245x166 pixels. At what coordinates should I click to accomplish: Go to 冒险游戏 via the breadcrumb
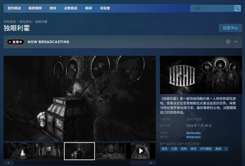click(25, 22)
